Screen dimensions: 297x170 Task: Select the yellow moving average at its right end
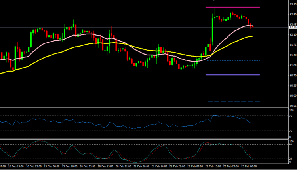click(252, 36)
